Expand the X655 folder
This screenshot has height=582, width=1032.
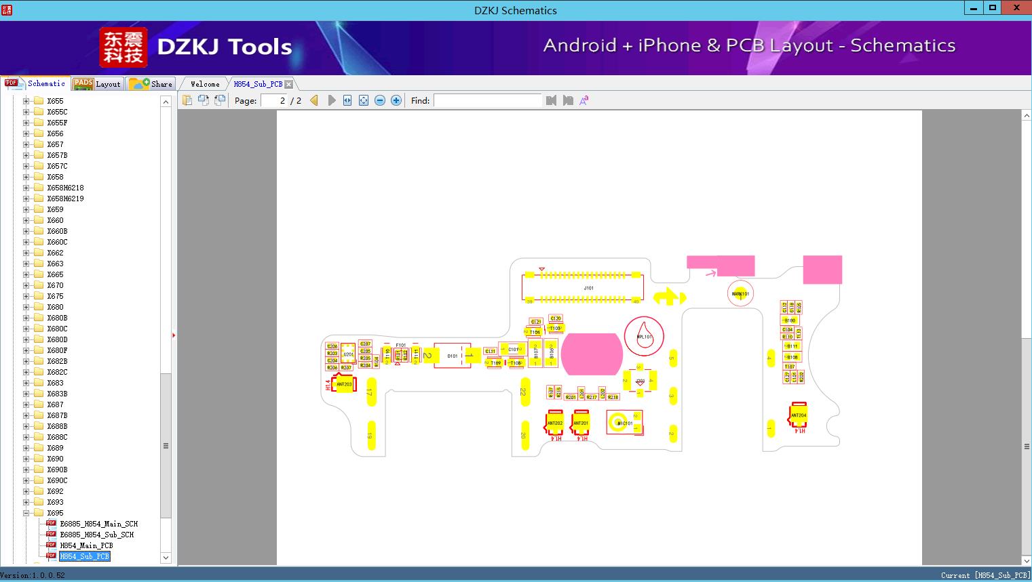coord(26,101)
